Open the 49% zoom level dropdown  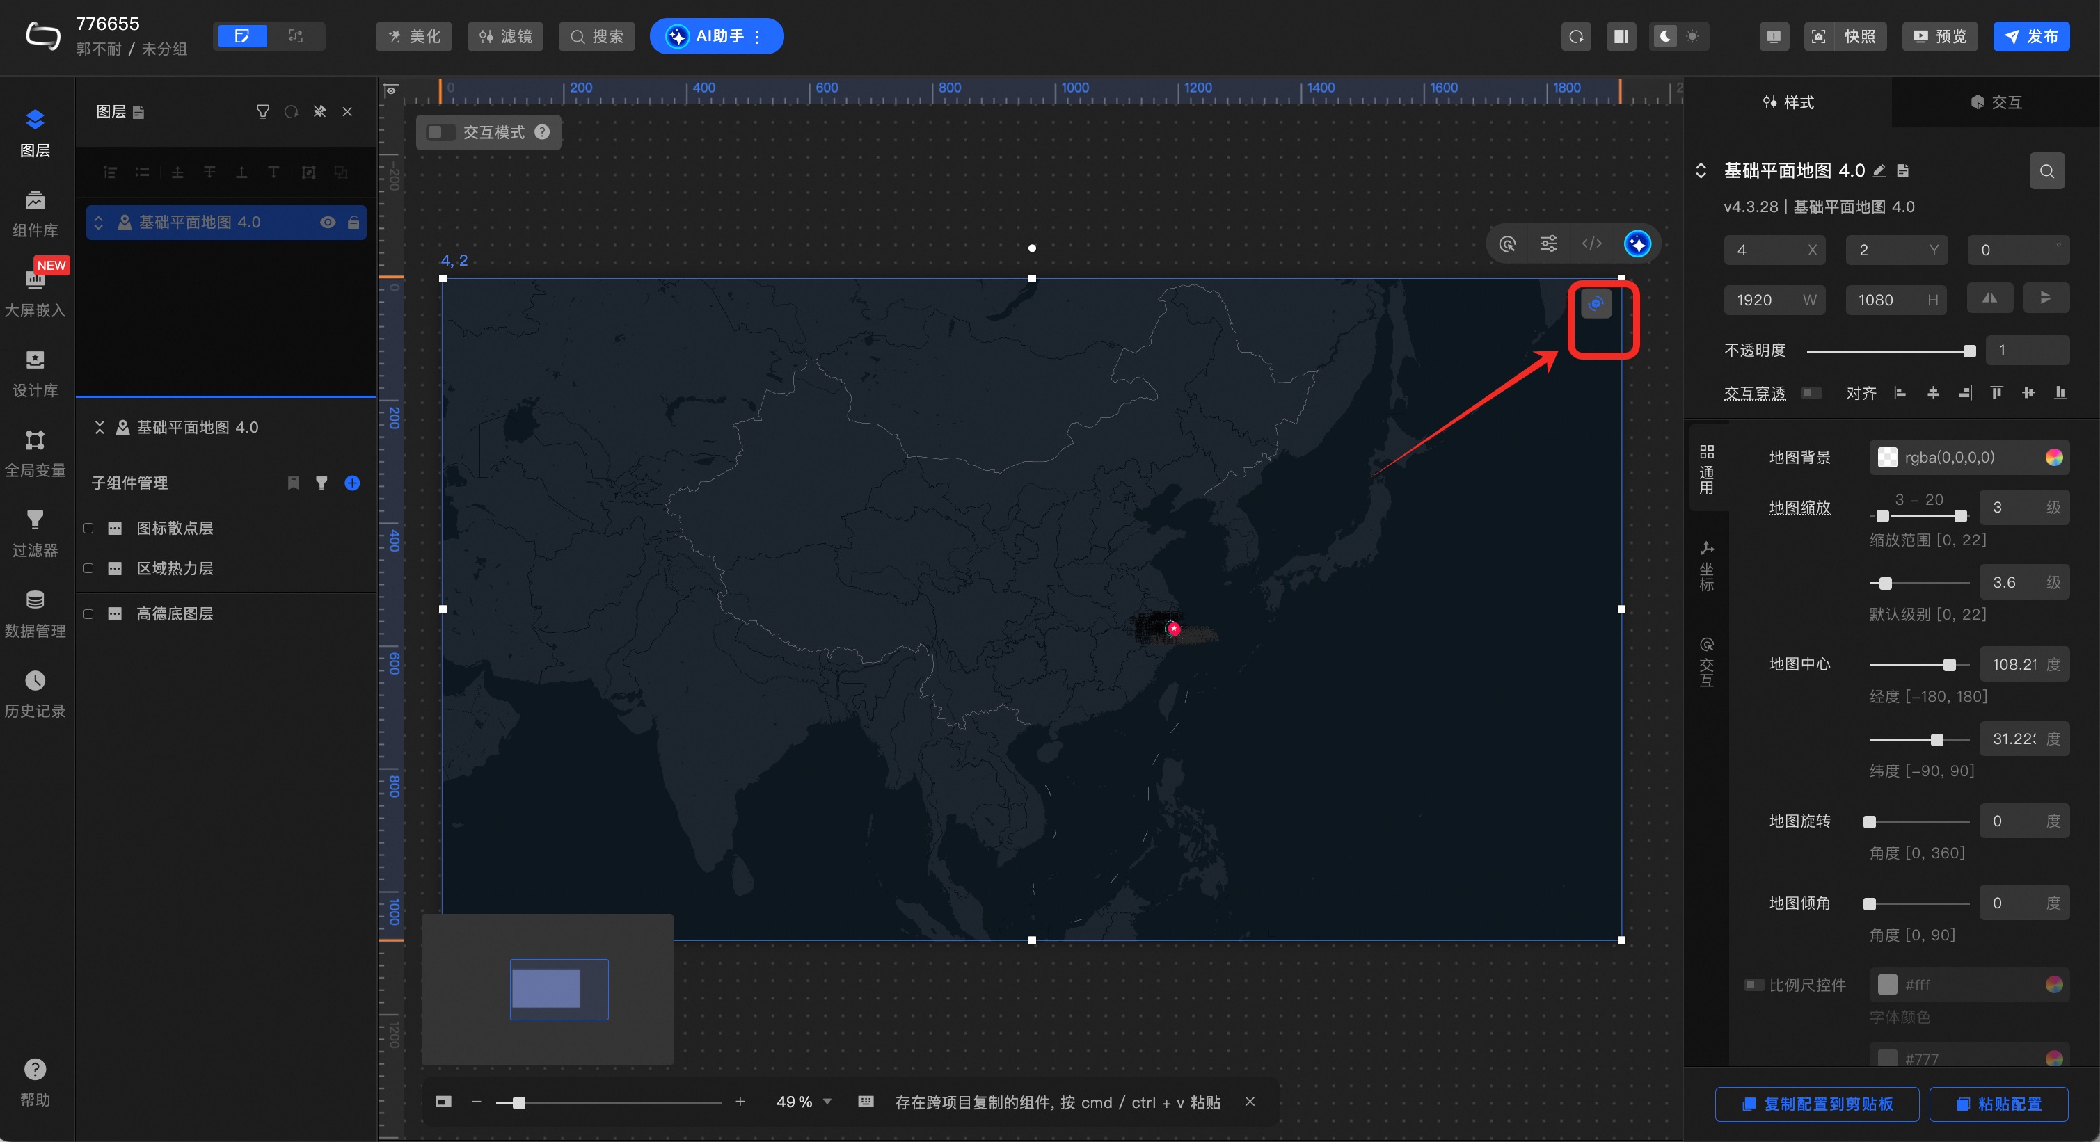coord(827,1101)
